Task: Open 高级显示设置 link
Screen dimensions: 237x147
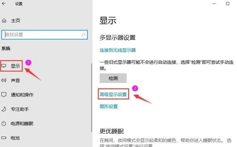Action: pyautogui.click(x=113, y=94)
